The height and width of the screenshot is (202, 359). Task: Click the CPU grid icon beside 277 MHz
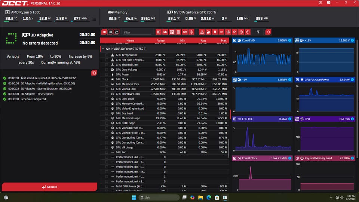[94, 19]
